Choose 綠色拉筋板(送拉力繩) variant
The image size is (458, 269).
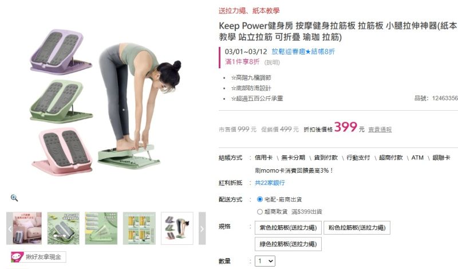pos(288,244)
